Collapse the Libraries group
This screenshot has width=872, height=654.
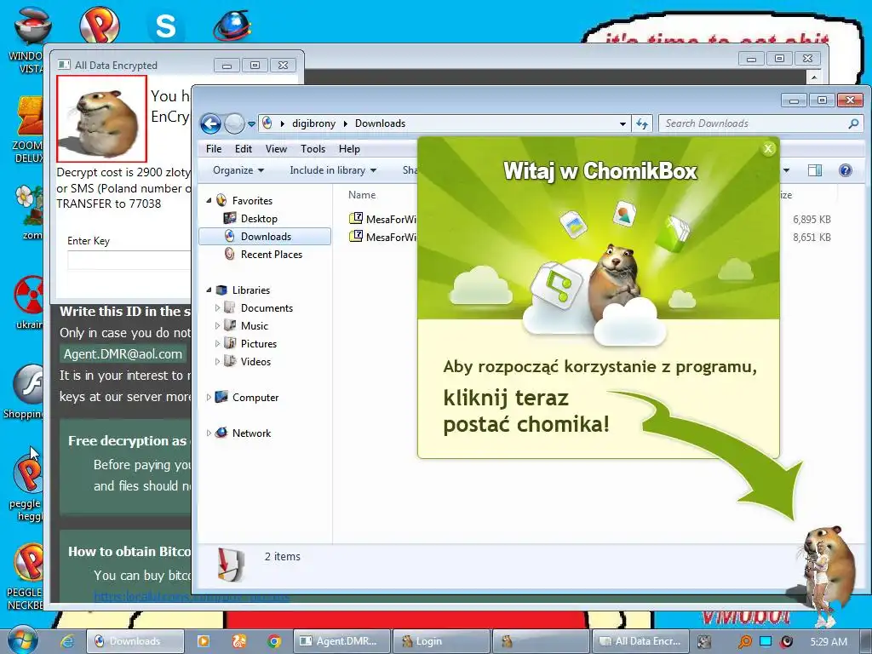[209, 290]
